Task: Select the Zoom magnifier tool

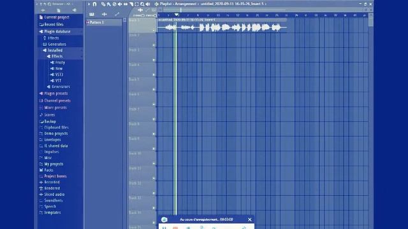Action: click(142, 4)
